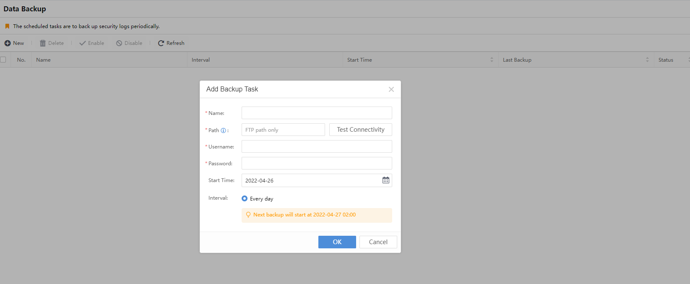This screenshot has width=690, height=284.
Task: Focus the FTP path only field
Action: coord(283,130)
